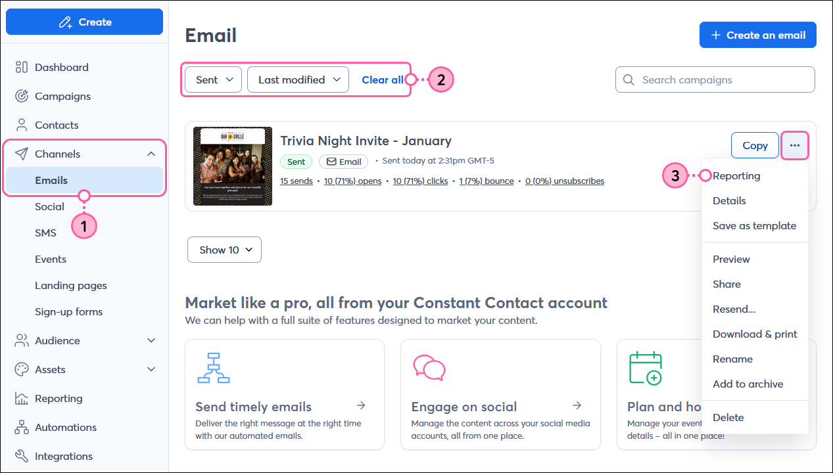Open the Last modified sorting dropdown
The image size is (833, 473).
click(298, 79)
